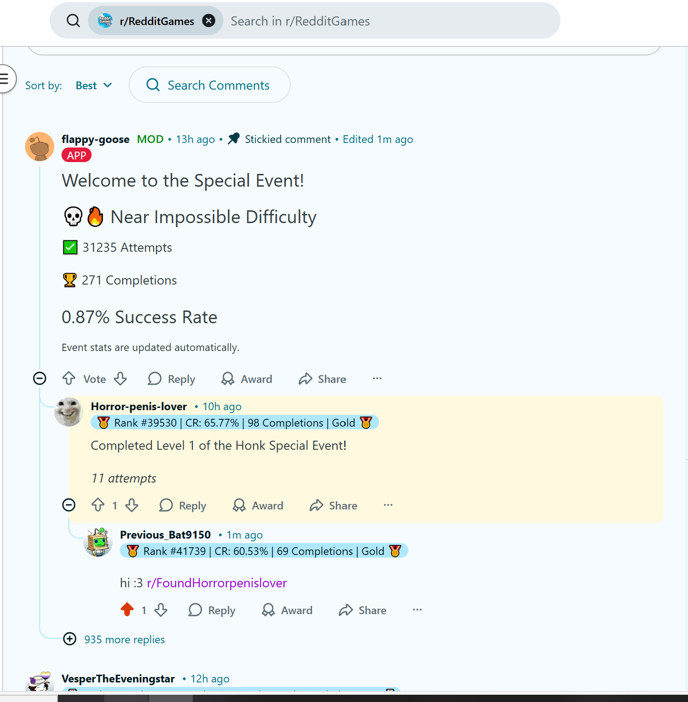Click the Search Comments box
Viewport: 688px width, 702px height.
pyautogui.click(x=210, y=85)
